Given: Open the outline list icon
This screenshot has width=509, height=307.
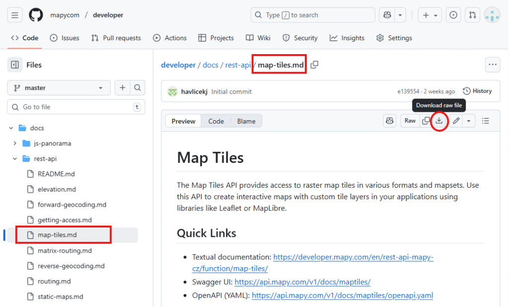Looking at the screenshot, I should 486,121.
